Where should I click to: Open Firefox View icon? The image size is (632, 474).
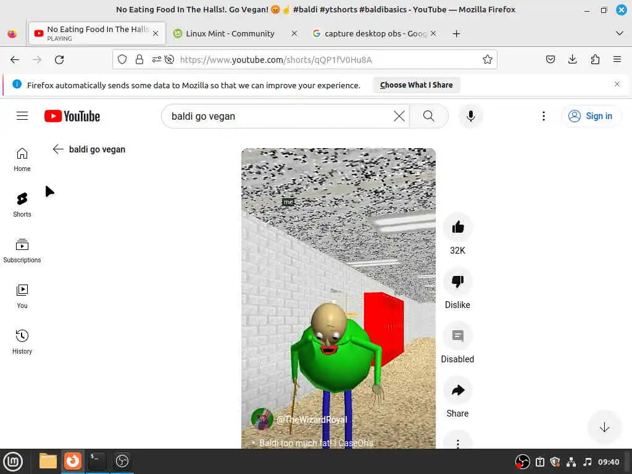pos(12,34)
